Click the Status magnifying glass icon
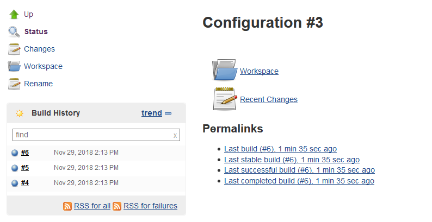Viewport: 432px width, 222px height. click(x=14, y=31)
